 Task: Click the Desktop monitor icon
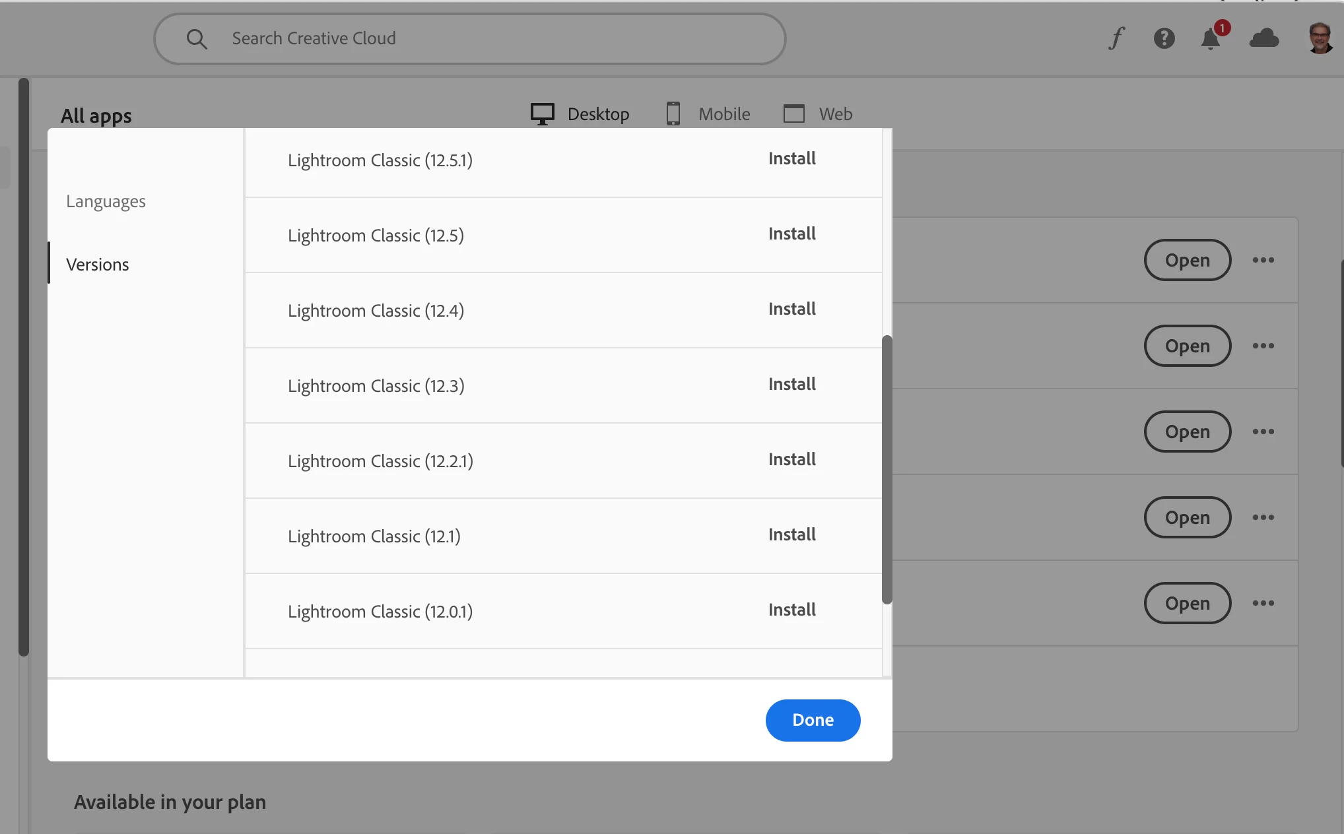click(x=542, y=114)
